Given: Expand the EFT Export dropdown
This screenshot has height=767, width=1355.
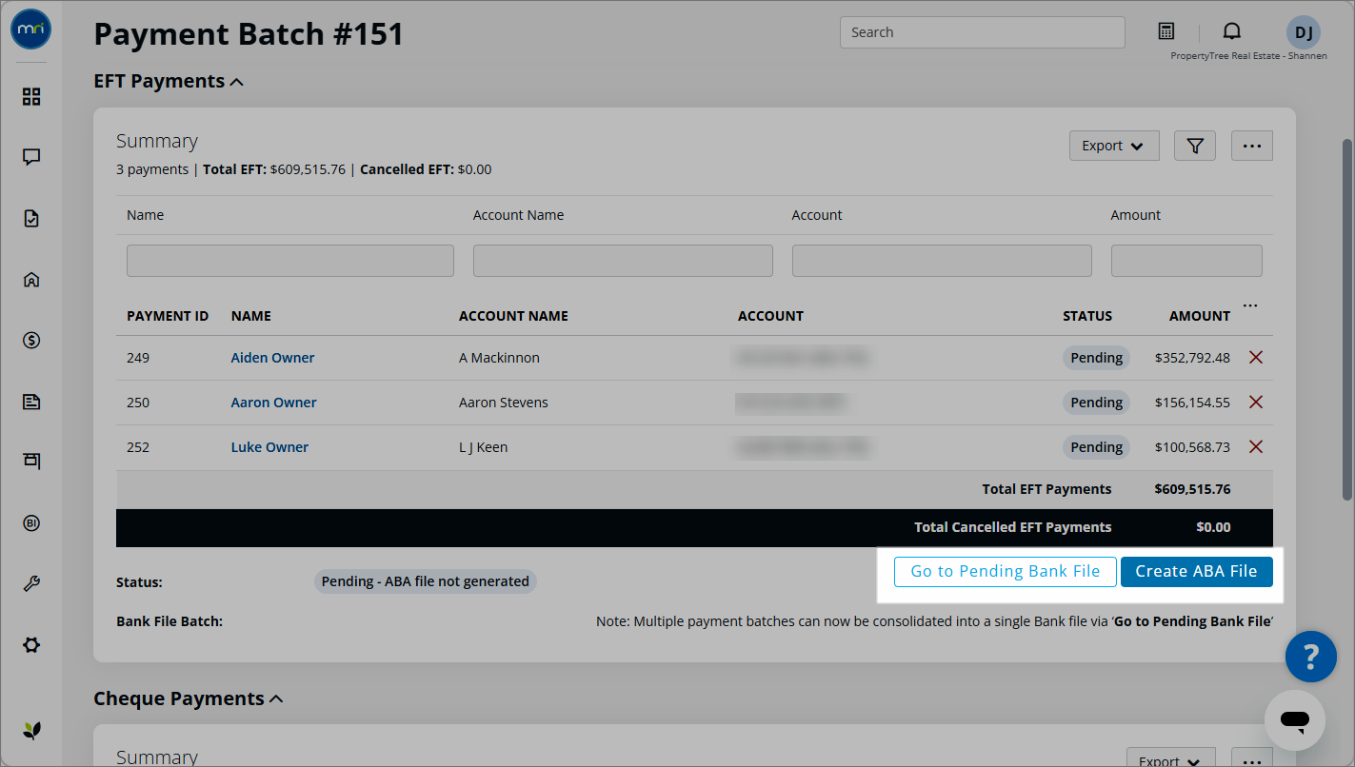Looking at the screenshot, I should 1114,146.
